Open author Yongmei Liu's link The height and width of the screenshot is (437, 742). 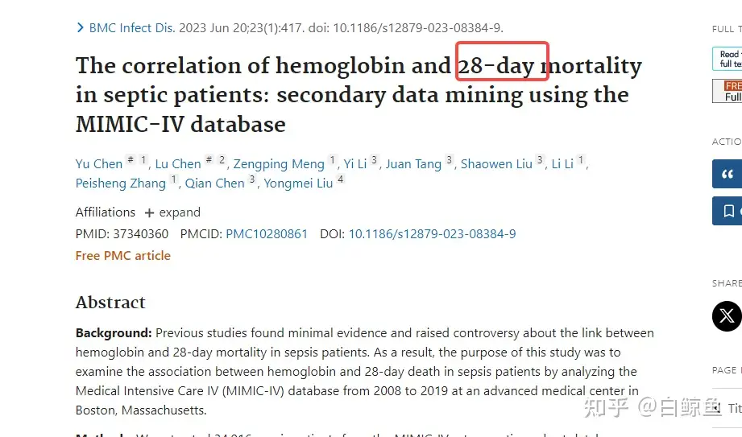[x=298, y=183]
